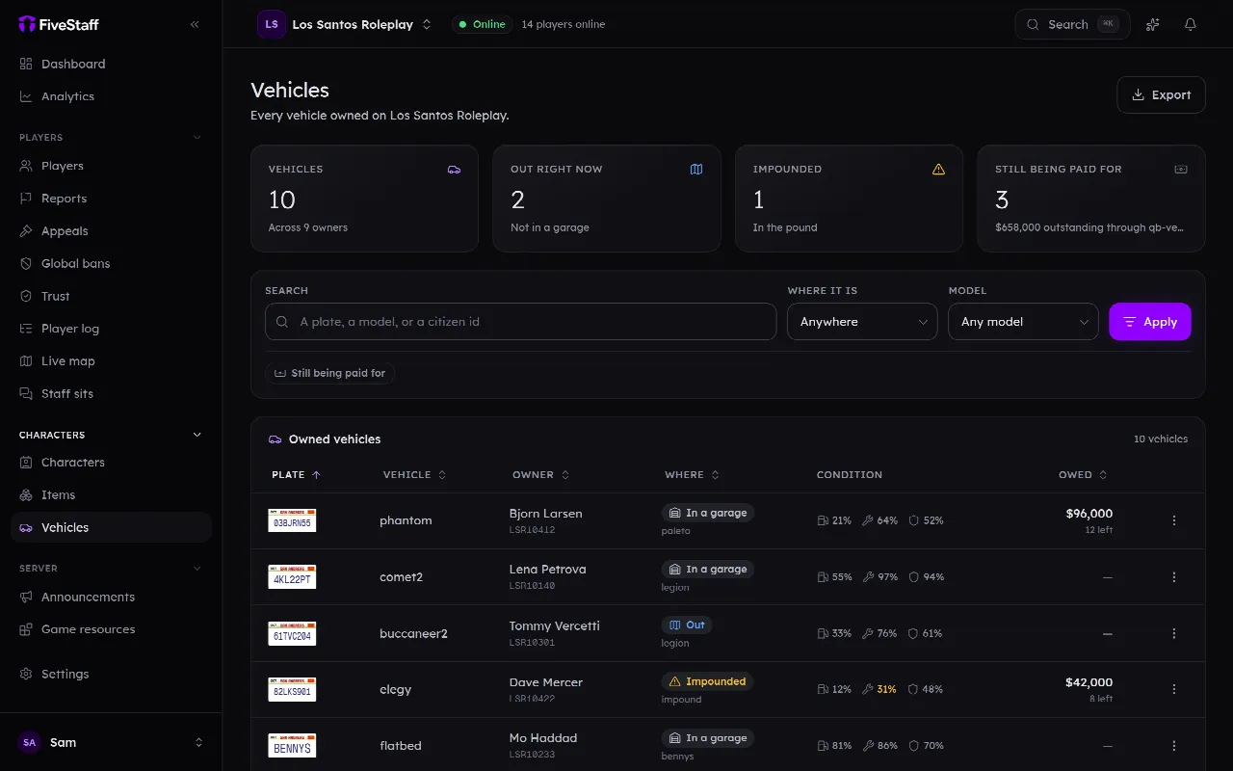Navigate to Live map
The width and height of the screenshot is (1233, 771).
coord(111,361)
